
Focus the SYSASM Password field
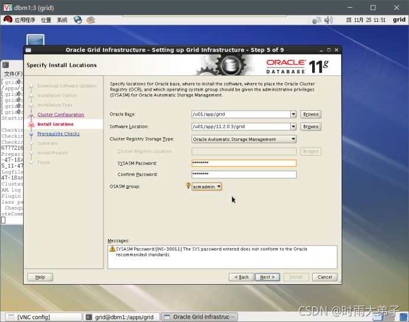tap(244, 163)
